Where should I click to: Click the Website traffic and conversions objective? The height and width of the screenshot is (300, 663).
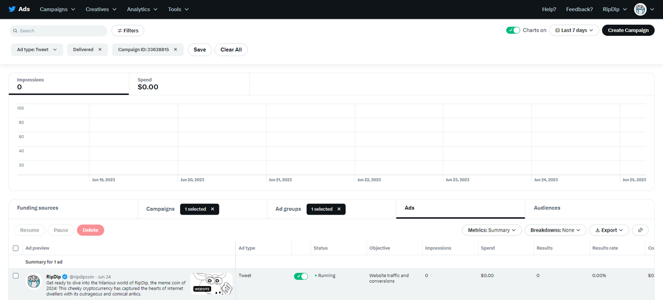389,278
